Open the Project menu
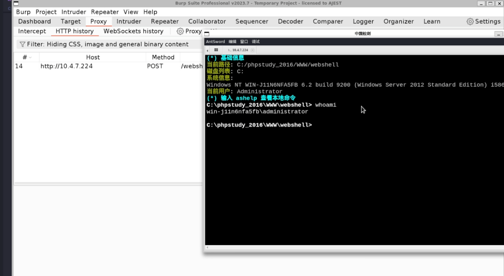The width and height of the screenshot is (504, 276). [46, 12]
